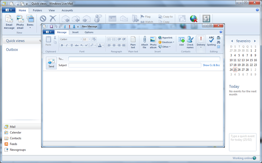Open the highlight color dropdown arrow

tap(95, 45)
